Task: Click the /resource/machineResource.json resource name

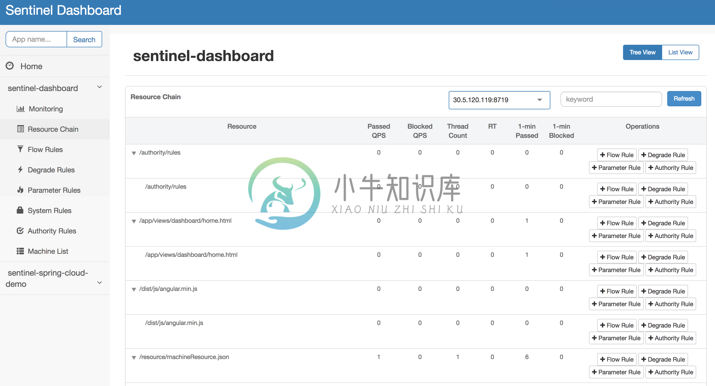Action: [184, 357]
